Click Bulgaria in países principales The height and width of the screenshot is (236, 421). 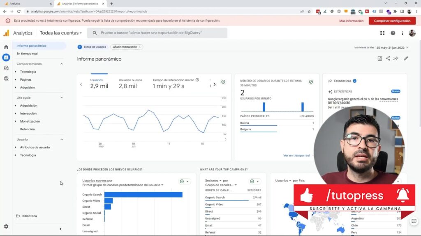[x=245, y=129]
